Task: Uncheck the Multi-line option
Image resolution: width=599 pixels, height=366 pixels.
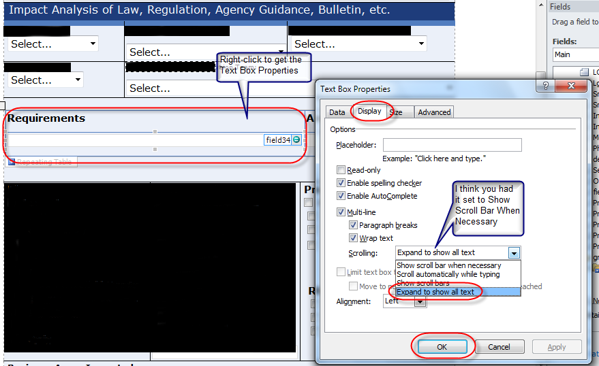Action: (x=341, y=212)
